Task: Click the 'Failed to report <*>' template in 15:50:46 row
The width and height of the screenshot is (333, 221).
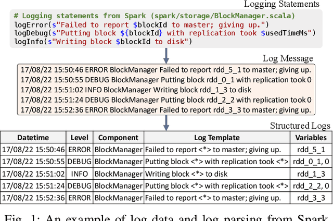Action: coord(217,150)
